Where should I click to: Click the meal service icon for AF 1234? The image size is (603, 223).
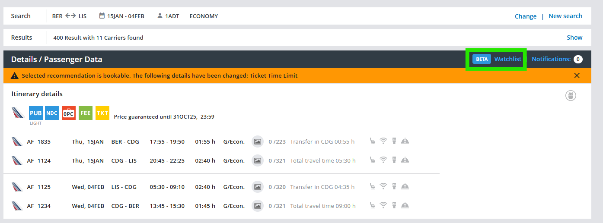tap(405, 206)
